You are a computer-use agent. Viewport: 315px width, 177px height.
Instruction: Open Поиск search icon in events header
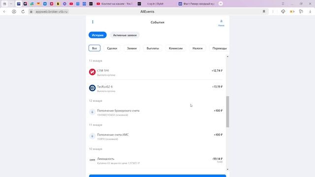(x=221, y=23)
